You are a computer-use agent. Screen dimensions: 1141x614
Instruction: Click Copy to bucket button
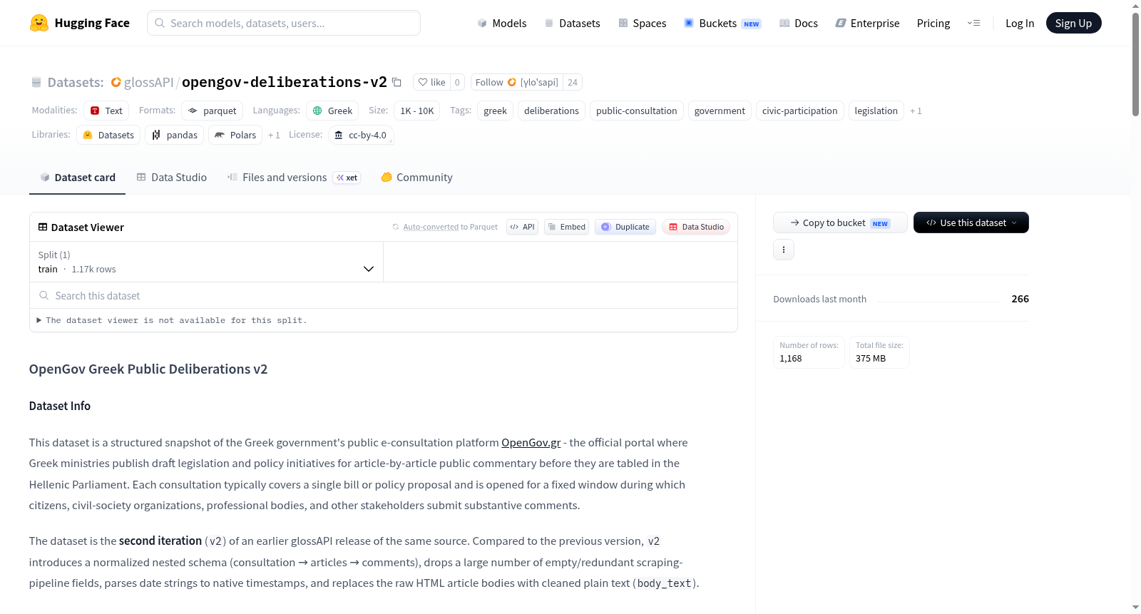point(840,222)
